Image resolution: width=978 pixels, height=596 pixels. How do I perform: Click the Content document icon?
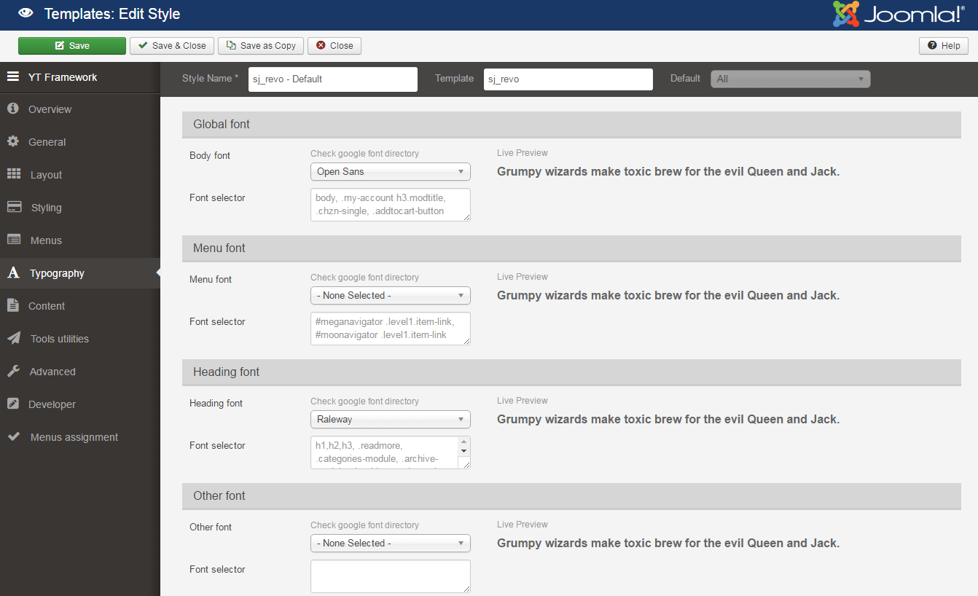click(12, 305)
